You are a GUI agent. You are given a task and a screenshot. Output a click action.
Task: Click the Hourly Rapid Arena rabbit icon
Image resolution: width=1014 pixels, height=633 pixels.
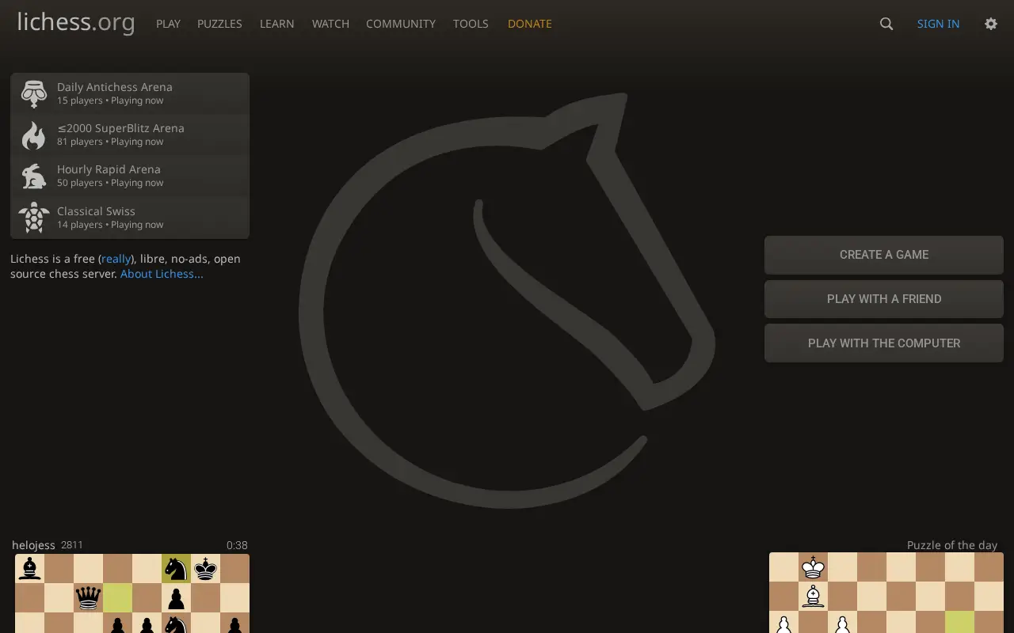(x=33, y=176)
